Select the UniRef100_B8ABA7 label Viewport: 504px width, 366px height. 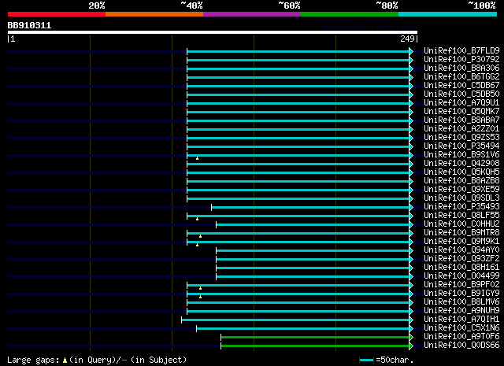click(x=461, y=120)
